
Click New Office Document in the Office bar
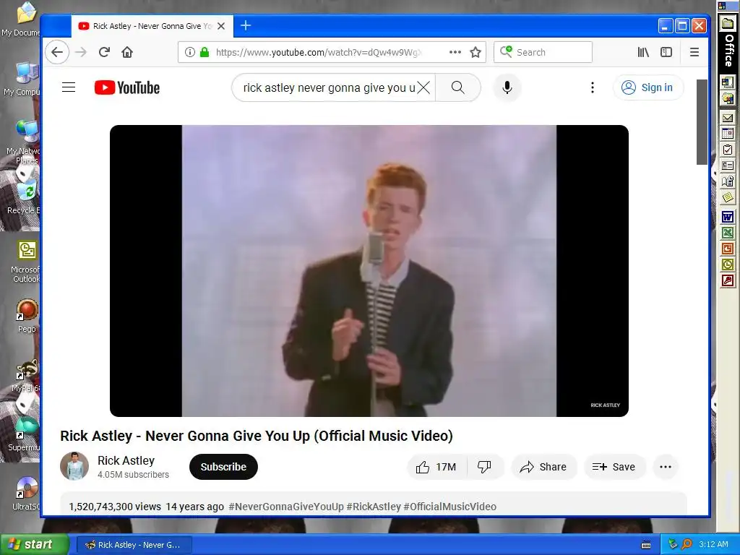tap(727, 82)
